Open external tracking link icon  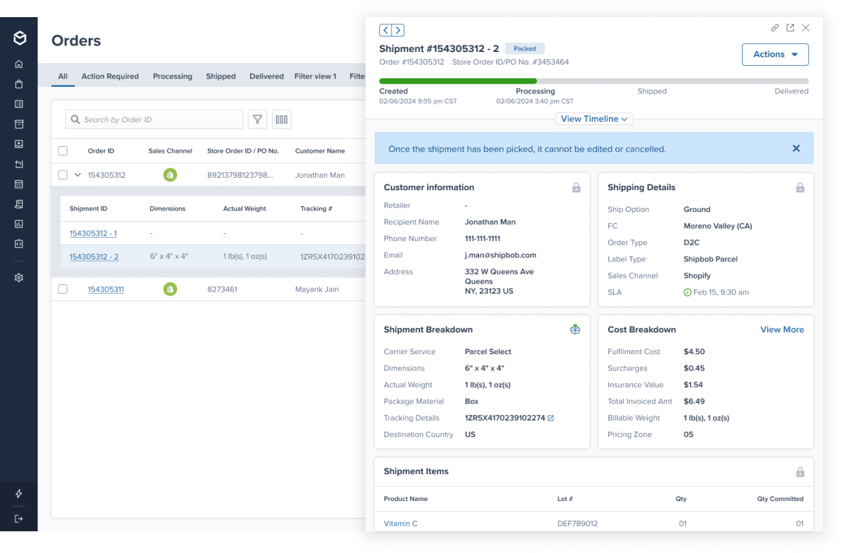551,418
